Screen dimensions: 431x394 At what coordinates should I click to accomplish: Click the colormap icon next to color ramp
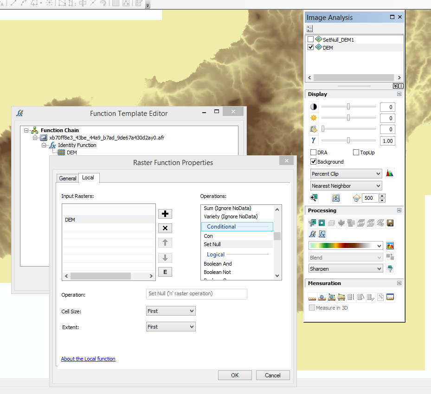click(x=390, y=246)
